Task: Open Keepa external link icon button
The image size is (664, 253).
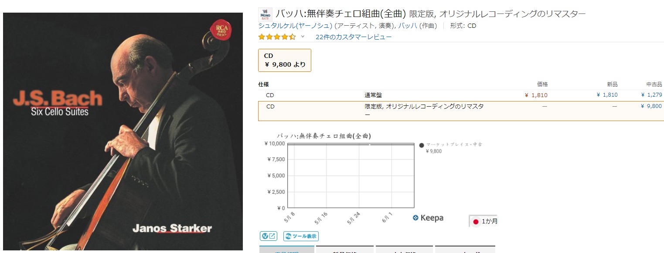Action: coord(268,236)
